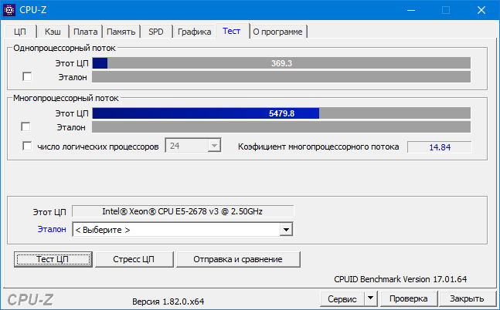Toggle число логических процессоров checkbox
This screenshot has height=310, width=500.
click(x=27, y=146)
